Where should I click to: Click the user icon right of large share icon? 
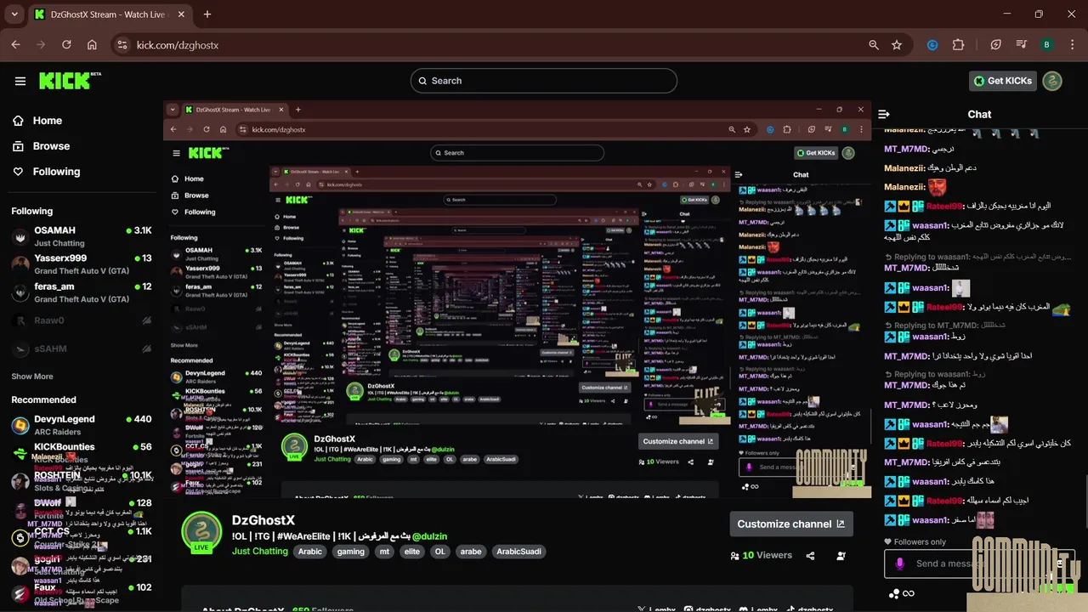click(x=841, y=556)
